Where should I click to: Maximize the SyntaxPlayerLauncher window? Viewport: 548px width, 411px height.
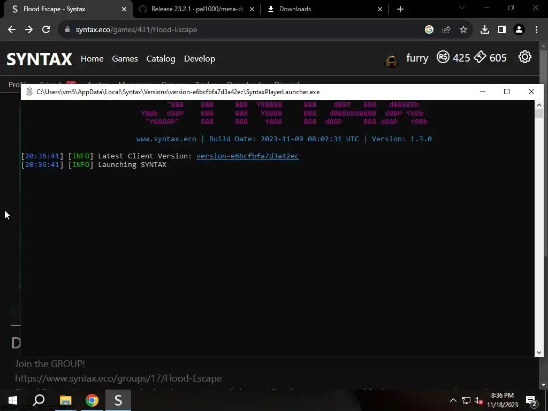(x=507, y=92)
